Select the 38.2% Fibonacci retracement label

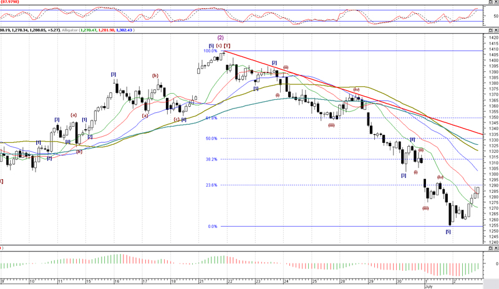(x=211, y=159)
